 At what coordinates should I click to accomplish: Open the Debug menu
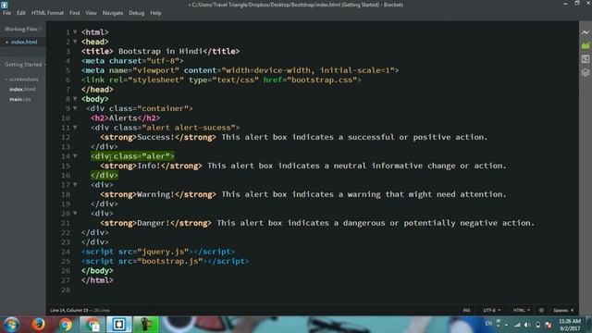(136, 13)
